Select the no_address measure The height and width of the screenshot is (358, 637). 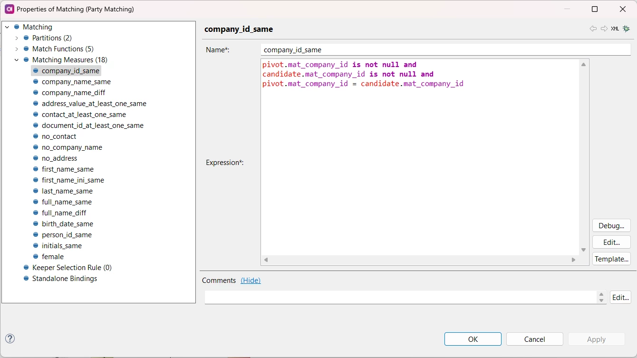click(x=59, y=158)
